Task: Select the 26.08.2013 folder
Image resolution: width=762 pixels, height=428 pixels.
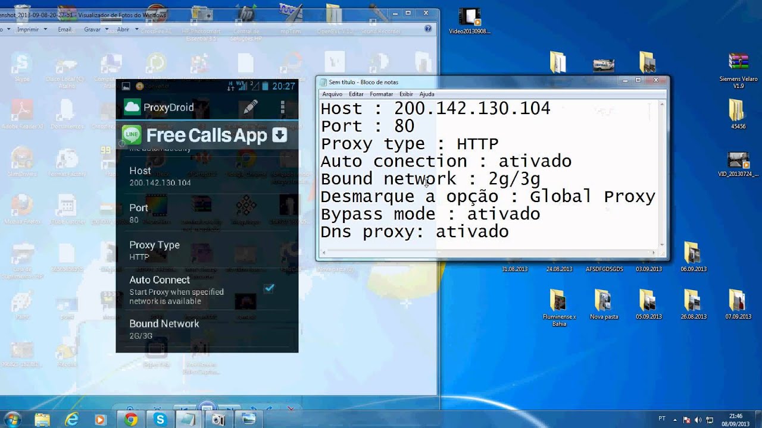Action: [693, 304]
